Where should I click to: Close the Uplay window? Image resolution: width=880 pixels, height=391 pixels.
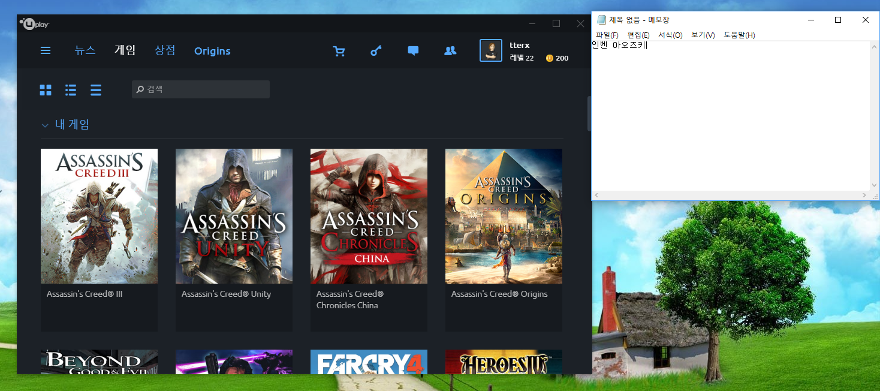tap(580, 23)
